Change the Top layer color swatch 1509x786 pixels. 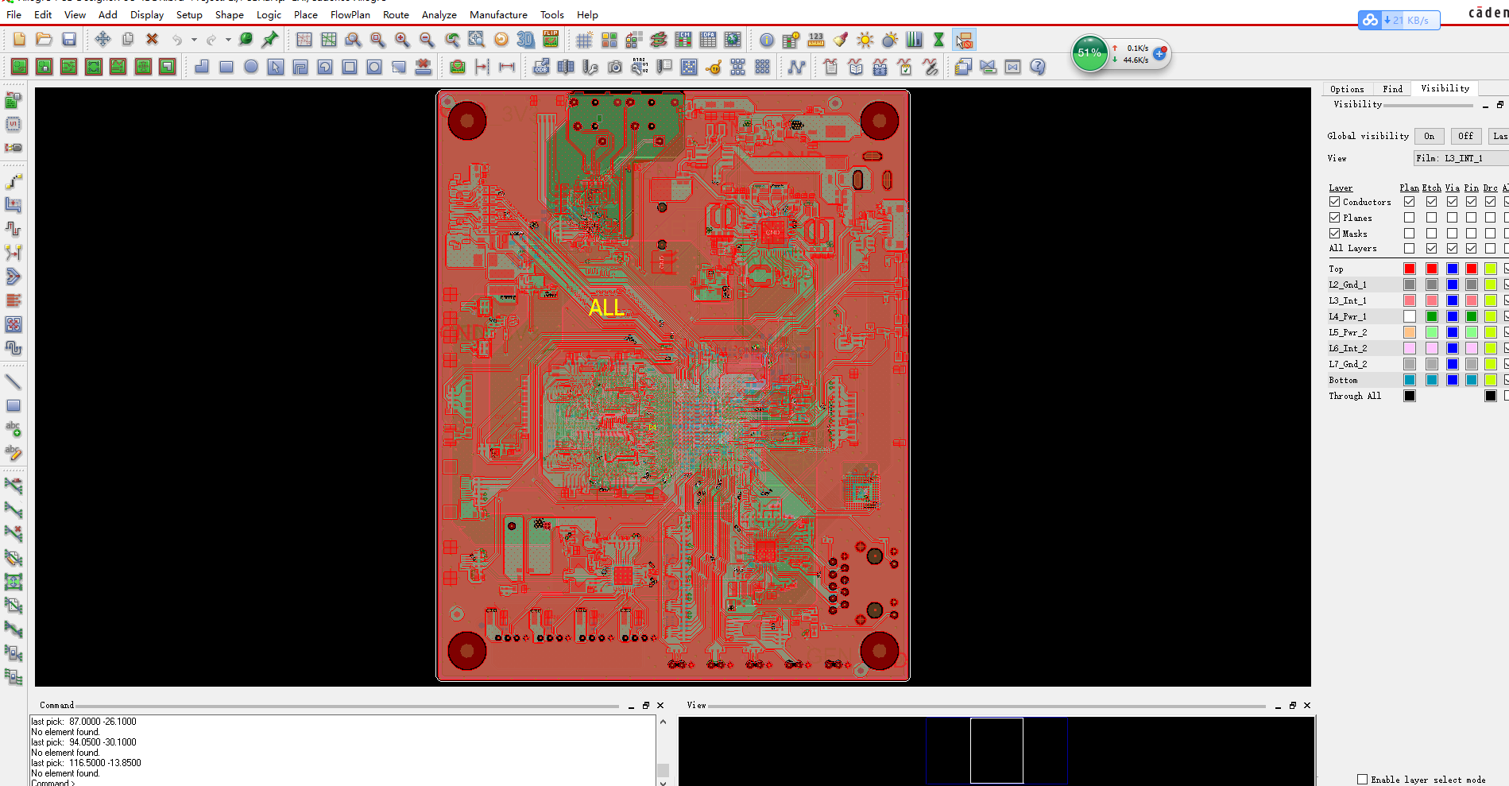coord(1409,268)
